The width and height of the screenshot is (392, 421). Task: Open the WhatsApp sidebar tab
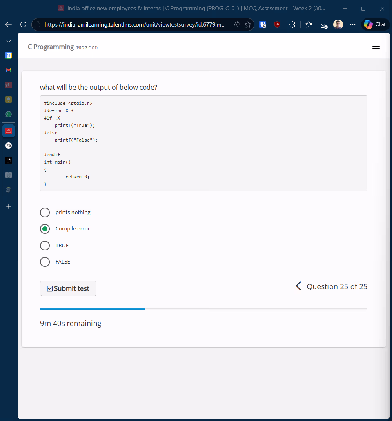coord(9,114)
